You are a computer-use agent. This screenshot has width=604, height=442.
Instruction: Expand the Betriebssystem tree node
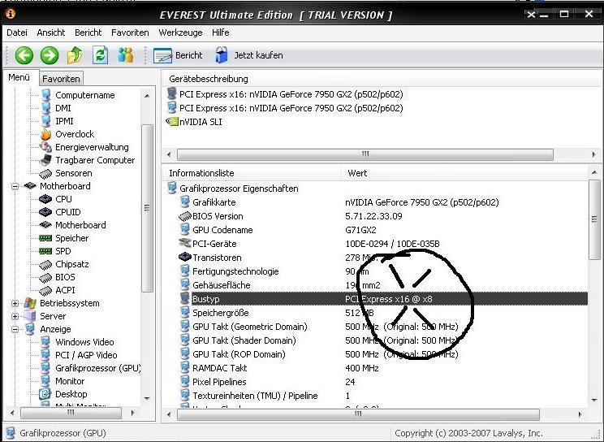pos(15,304)
